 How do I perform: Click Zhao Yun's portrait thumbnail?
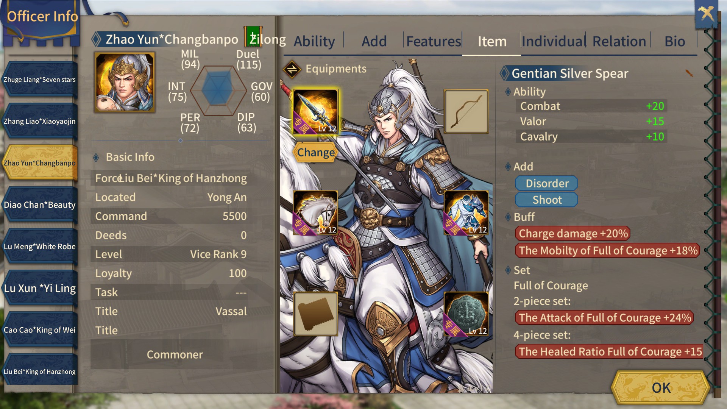coord(125,82)
